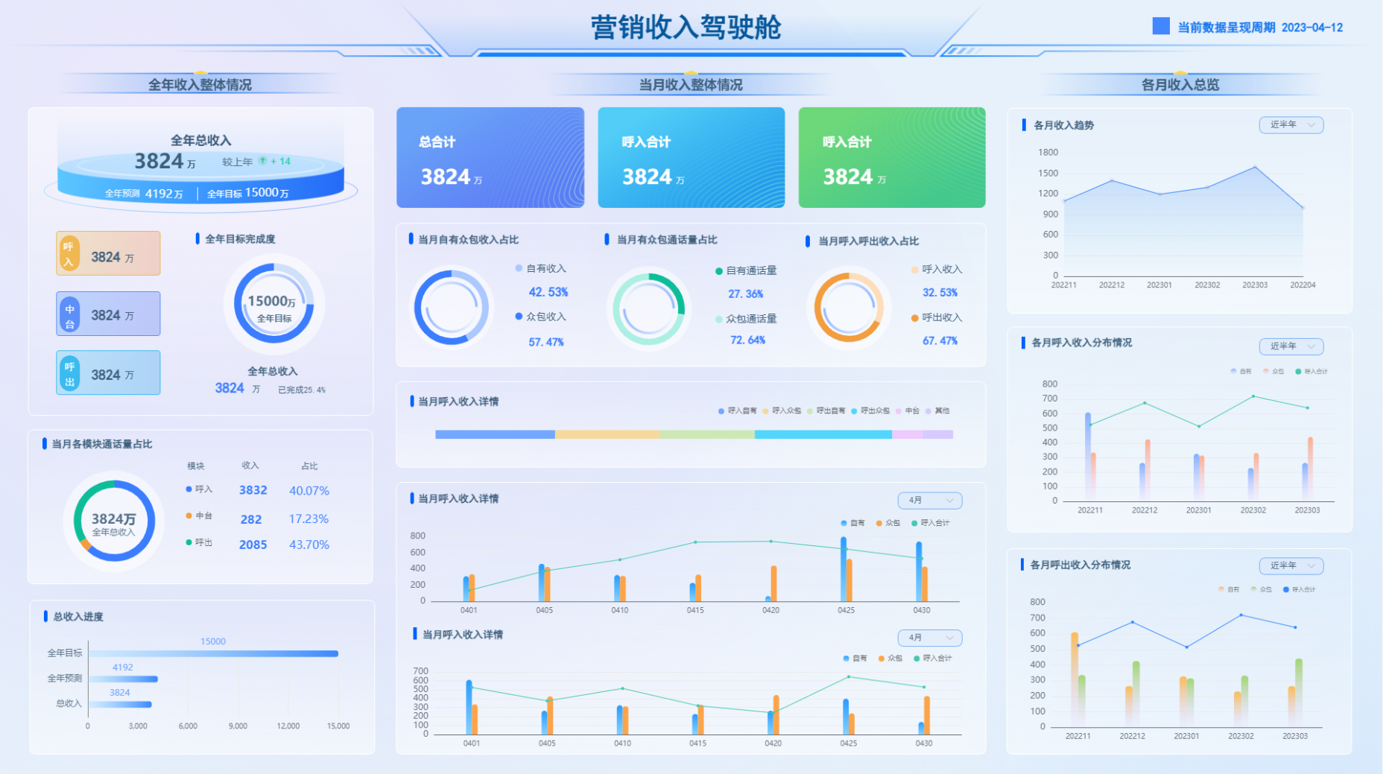Toggle 呼入合计 legend in 各月呼出收入分布情况
Image resolution: width=1383 pixels, height=774 pixels.
(1299, 589)
